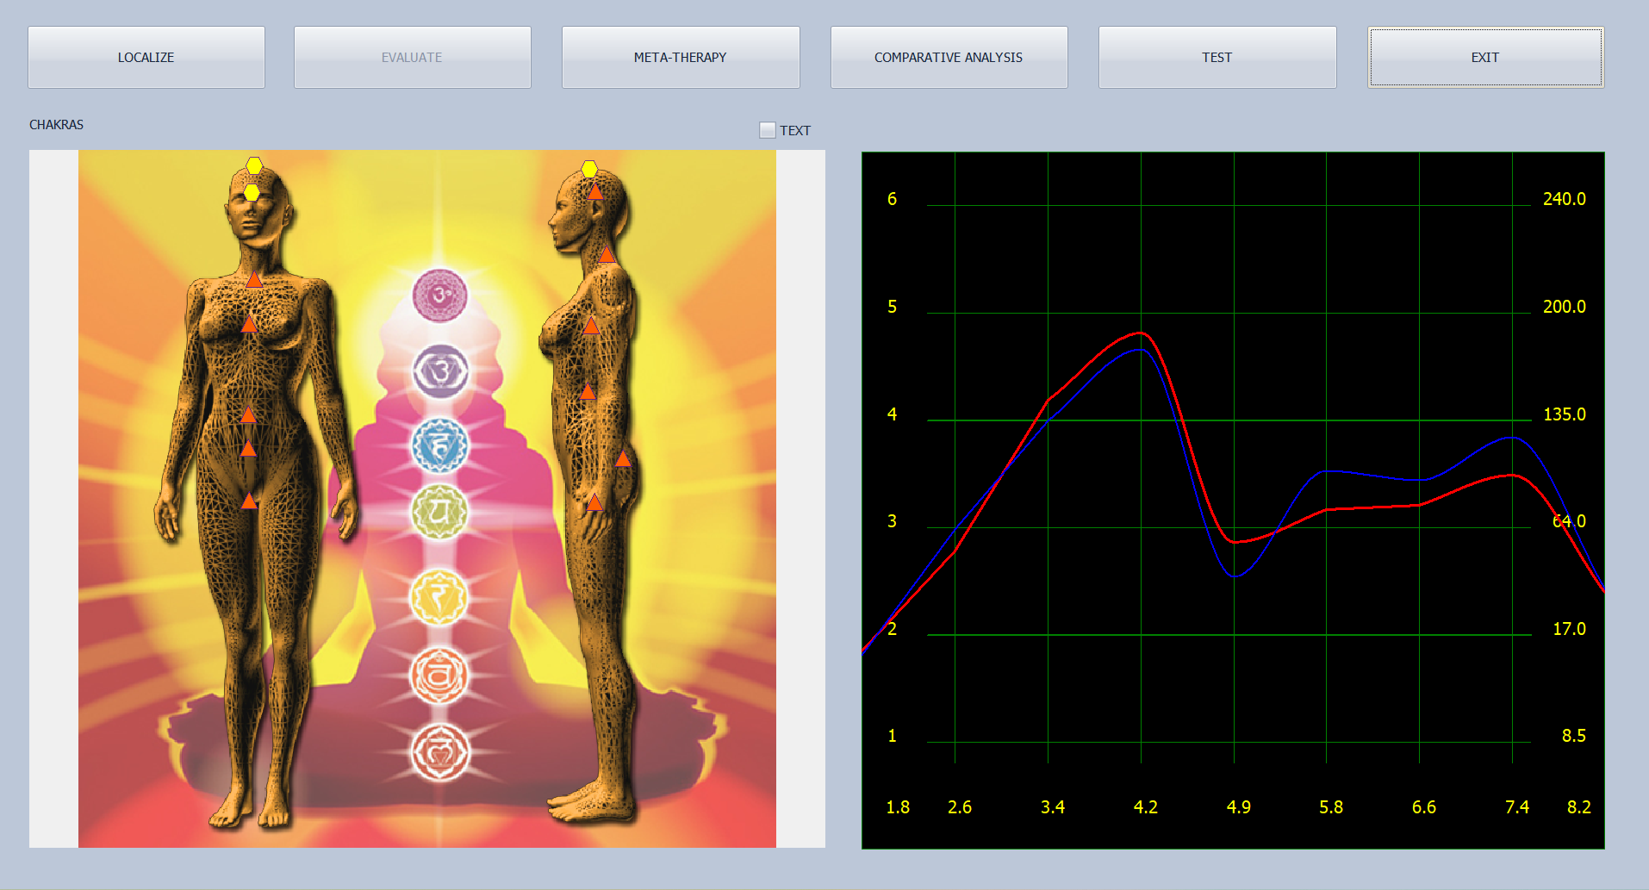Click the 6.6 frequency axis label
The height and width of the screenshot is (890, 1649).
pos(1424,807)
